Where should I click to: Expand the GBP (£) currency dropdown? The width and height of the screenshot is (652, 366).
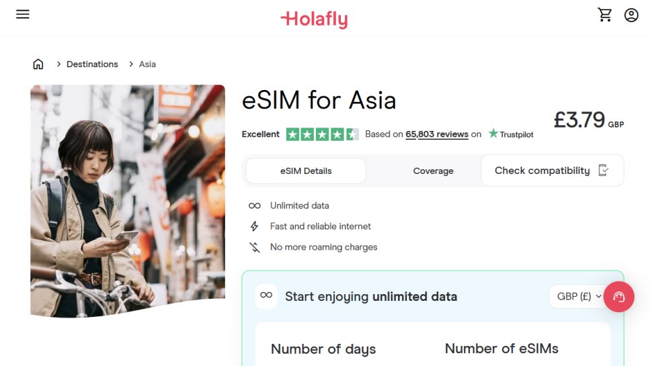(579, 296)
